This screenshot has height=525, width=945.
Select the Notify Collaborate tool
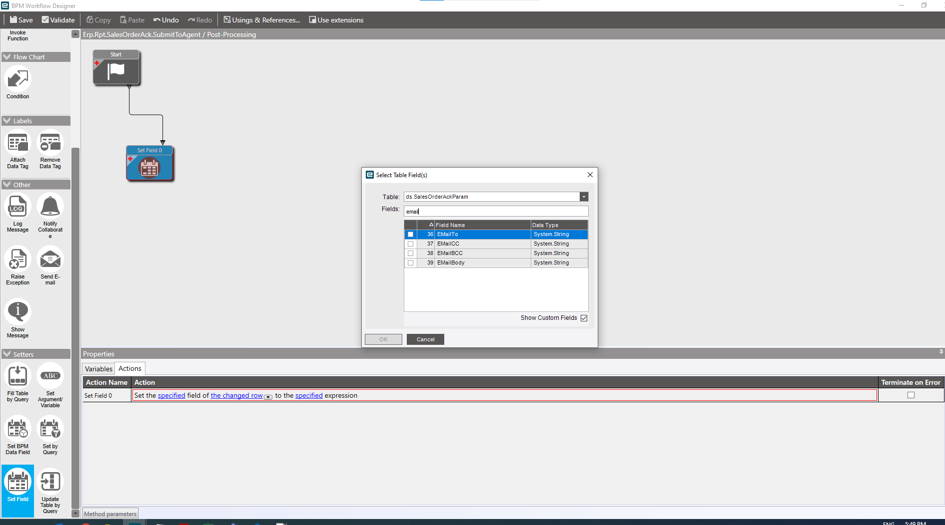coord(50,216)
